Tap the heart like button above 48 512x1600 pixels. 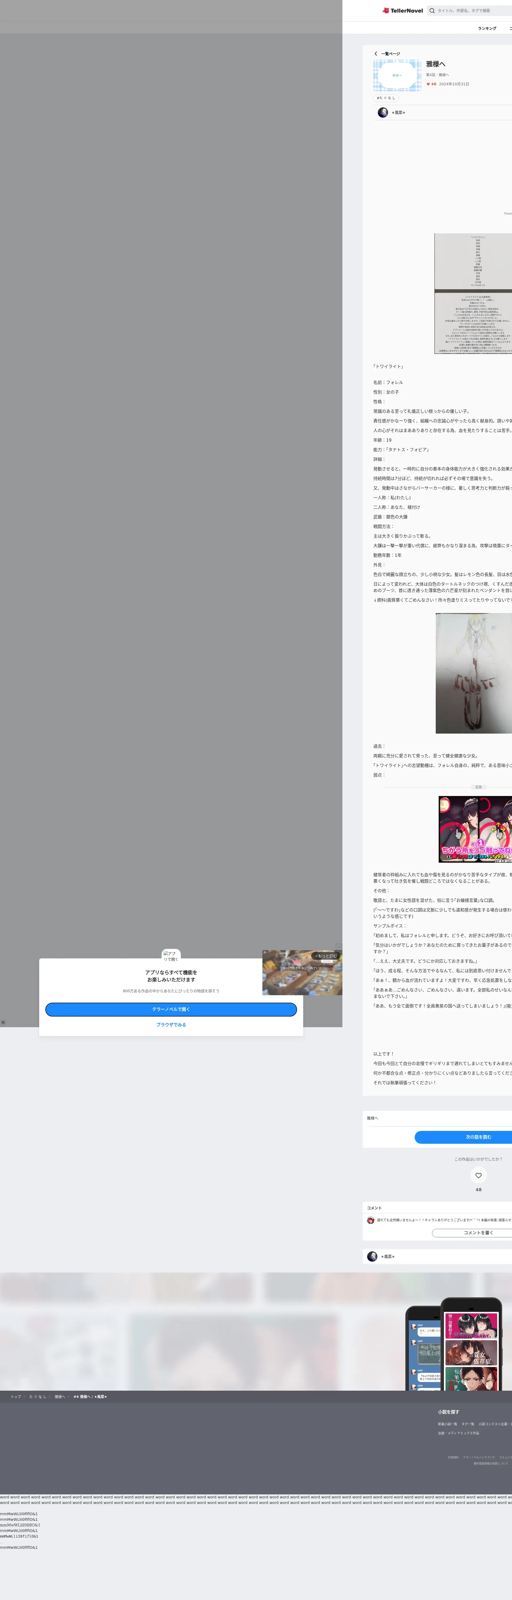coord(478,1175)
